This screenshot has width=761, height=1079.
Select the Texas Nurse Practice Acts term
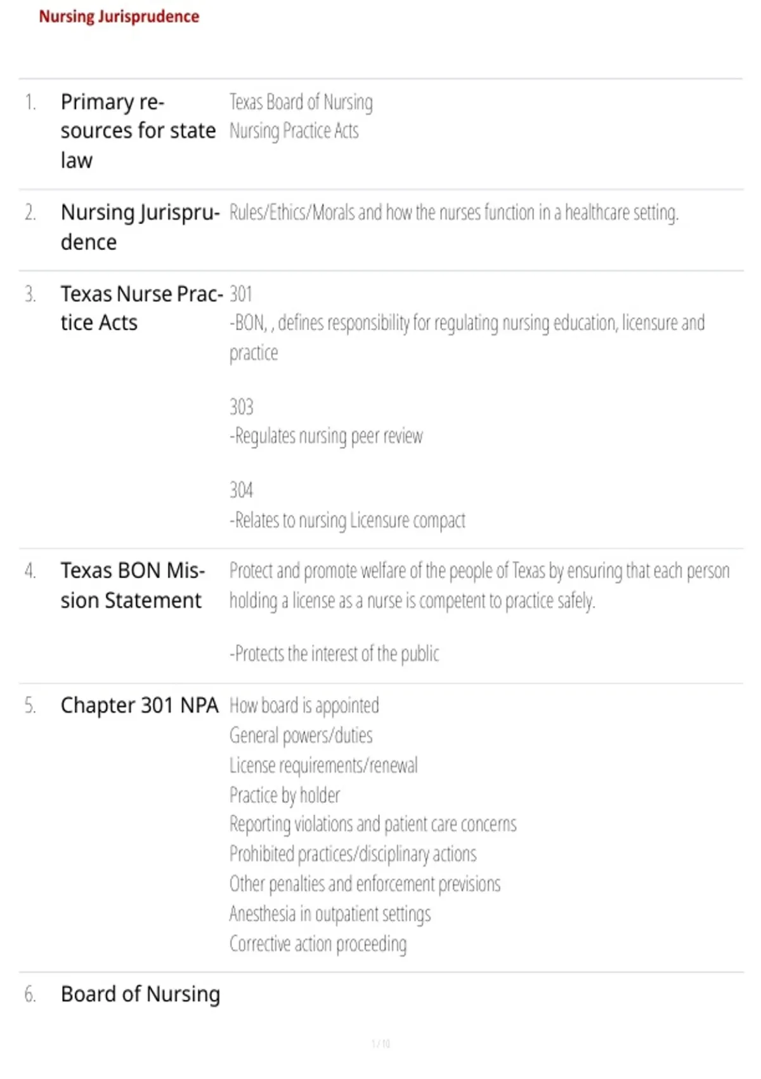(141, 308)
